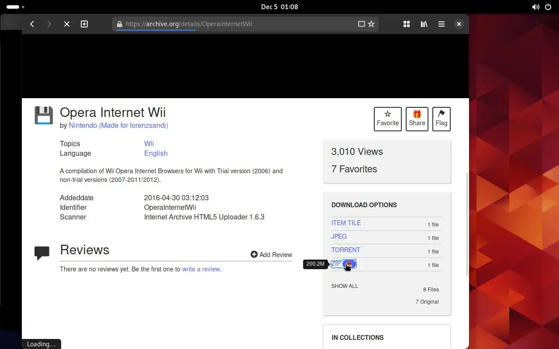Click Add Review
559x349 pixels.
pyautogui.click(x=271, y=254)
